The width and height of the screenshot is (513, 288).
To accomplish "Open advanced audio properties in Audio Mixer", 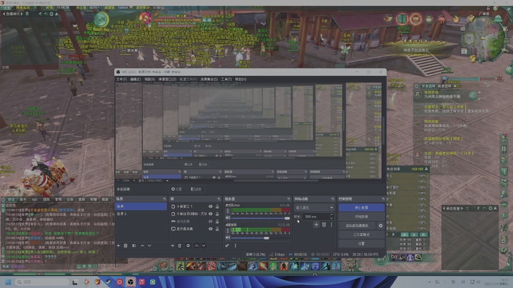I will coord(227,246).
